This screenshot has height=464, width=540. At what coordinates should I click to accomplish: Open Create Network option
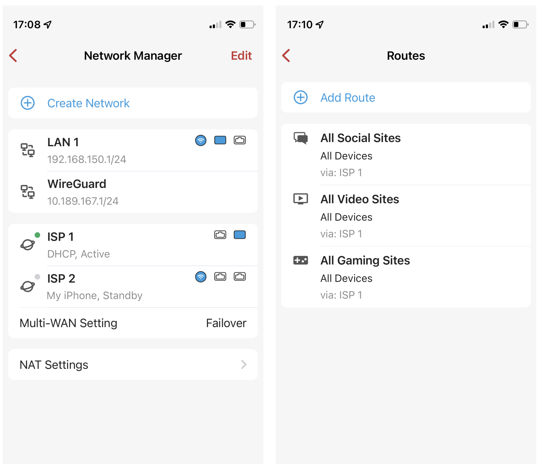pyautogui.click(x=133, y=103)
